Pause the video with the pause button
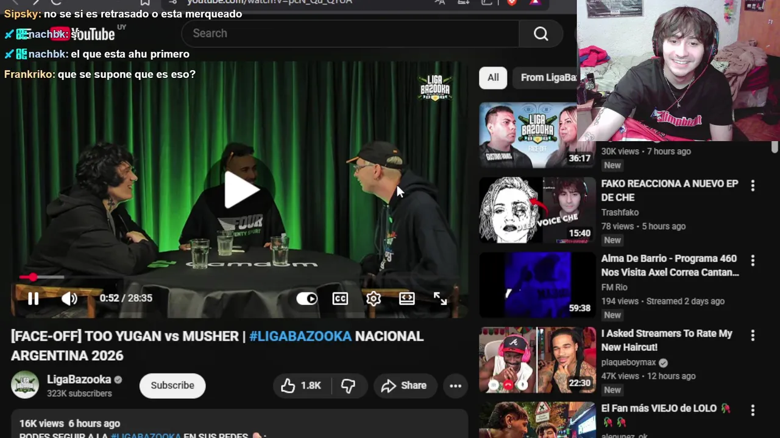780x438 pixels. pos(34,298)
